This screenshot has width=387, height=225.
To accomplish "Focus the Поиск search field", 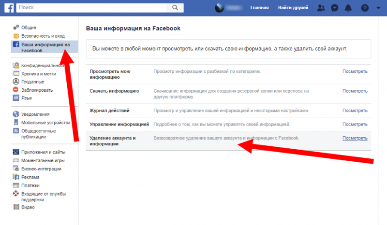I will coord(91,8).
